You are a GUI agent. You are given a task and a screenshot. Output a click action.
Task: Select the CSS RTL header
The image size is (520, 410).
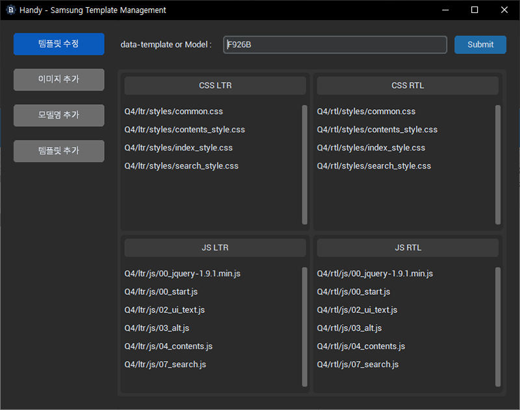[x=408, y=85]
